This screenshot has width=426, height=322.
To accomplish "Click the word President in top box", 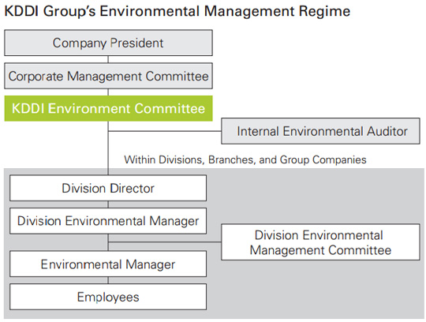I will tap(136, 43).
